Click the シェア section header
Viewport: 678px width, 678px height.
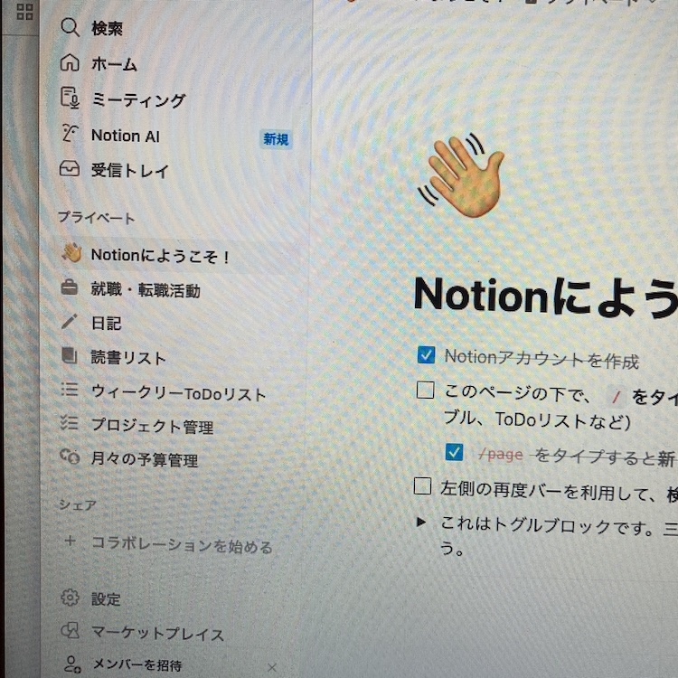(78, 504)
